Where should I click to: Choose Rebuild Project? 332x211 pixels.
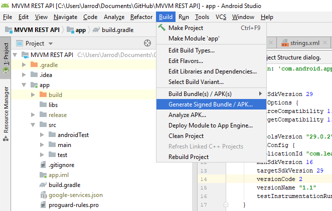(x=211, y=157)
